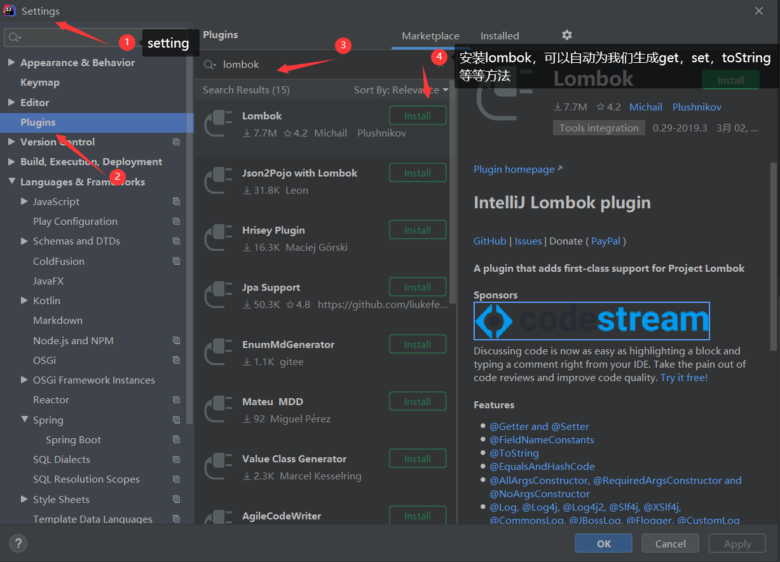Image resolution: width=780 pixels, height=562 pixels.
Task: Open the PayPal donate link
Action: pos(606,241)
